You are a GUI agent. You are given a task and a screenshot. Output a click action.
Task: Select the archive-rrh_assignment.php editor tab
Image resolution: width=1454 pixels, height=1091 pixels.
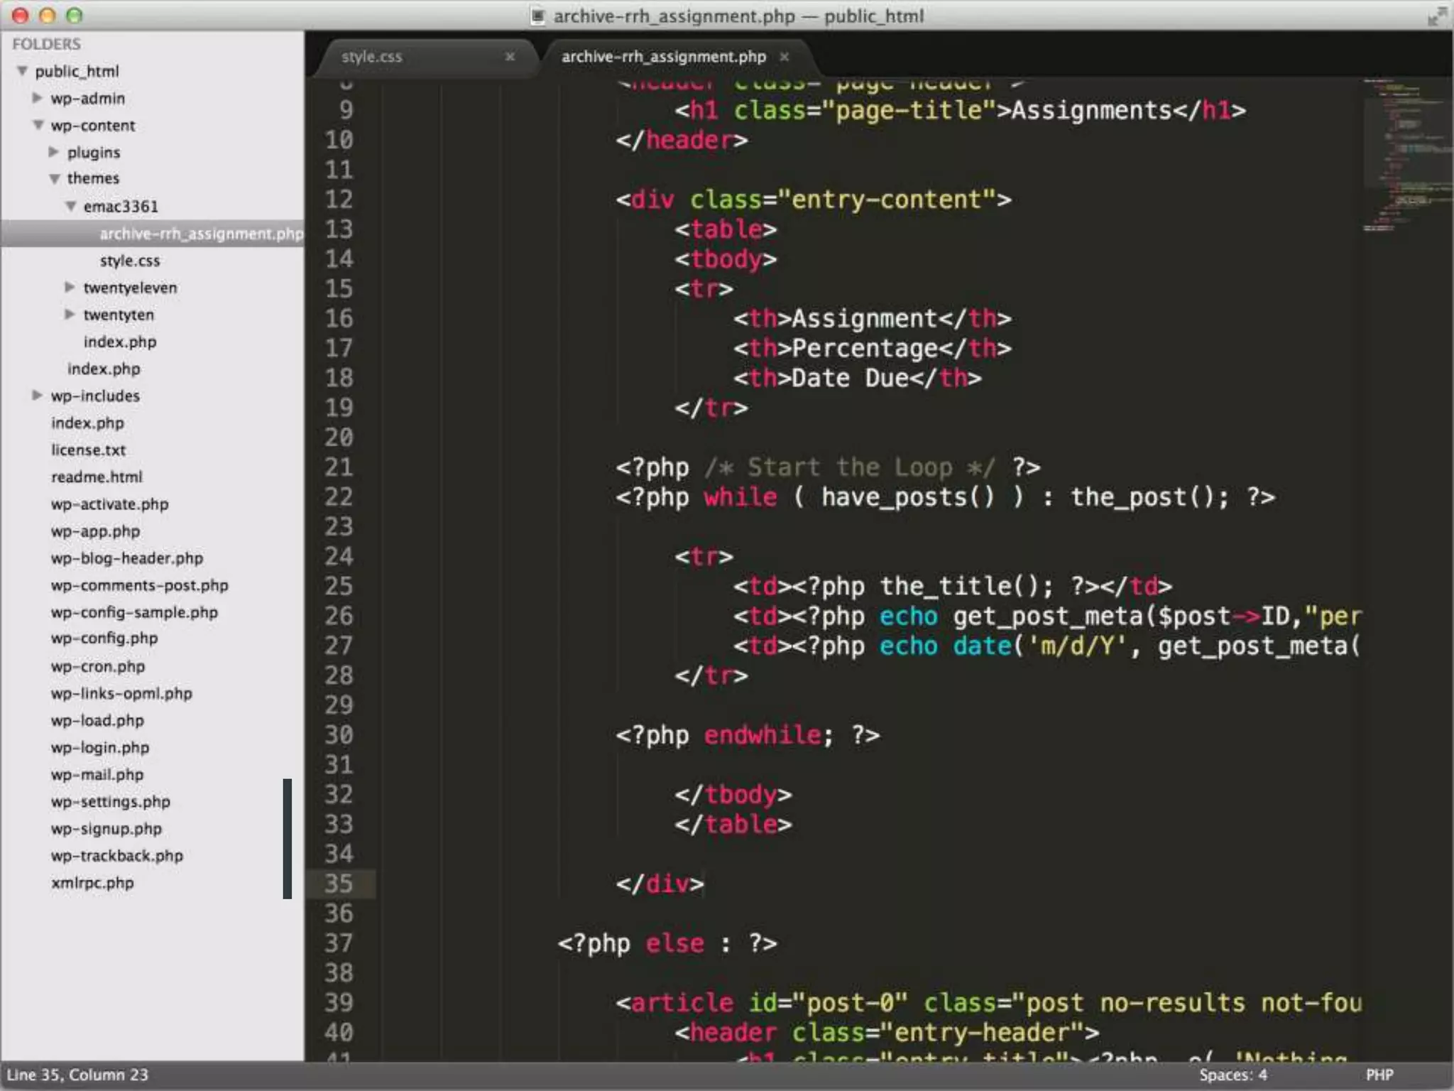tap(663, 57)
